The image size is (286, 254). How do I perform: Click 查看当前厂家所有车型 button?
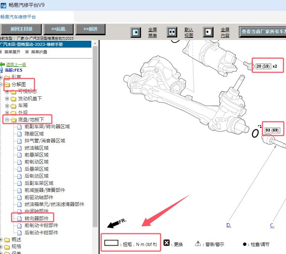pos(263,32)
